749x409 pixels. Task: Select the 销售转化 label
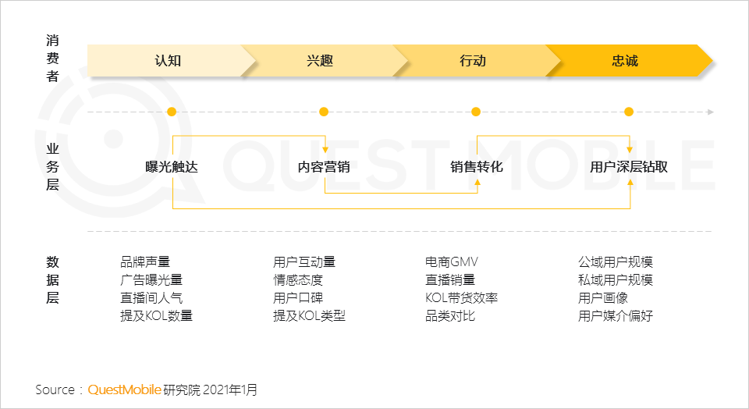tap(476, 167)
